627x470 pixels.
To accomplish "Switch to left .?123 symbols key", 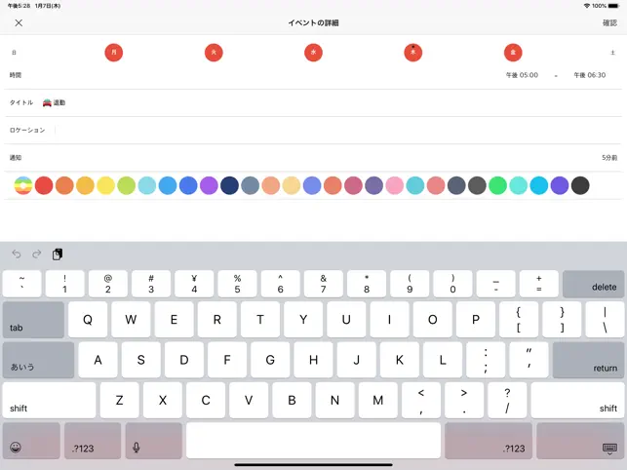I will pyautogui.click(x=93, y=441).
